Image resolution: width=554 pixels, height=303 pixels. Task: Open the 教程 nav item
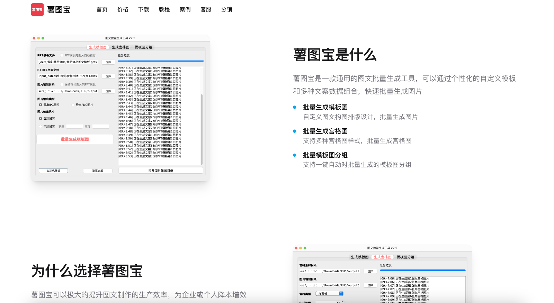(x=164, y=10)
